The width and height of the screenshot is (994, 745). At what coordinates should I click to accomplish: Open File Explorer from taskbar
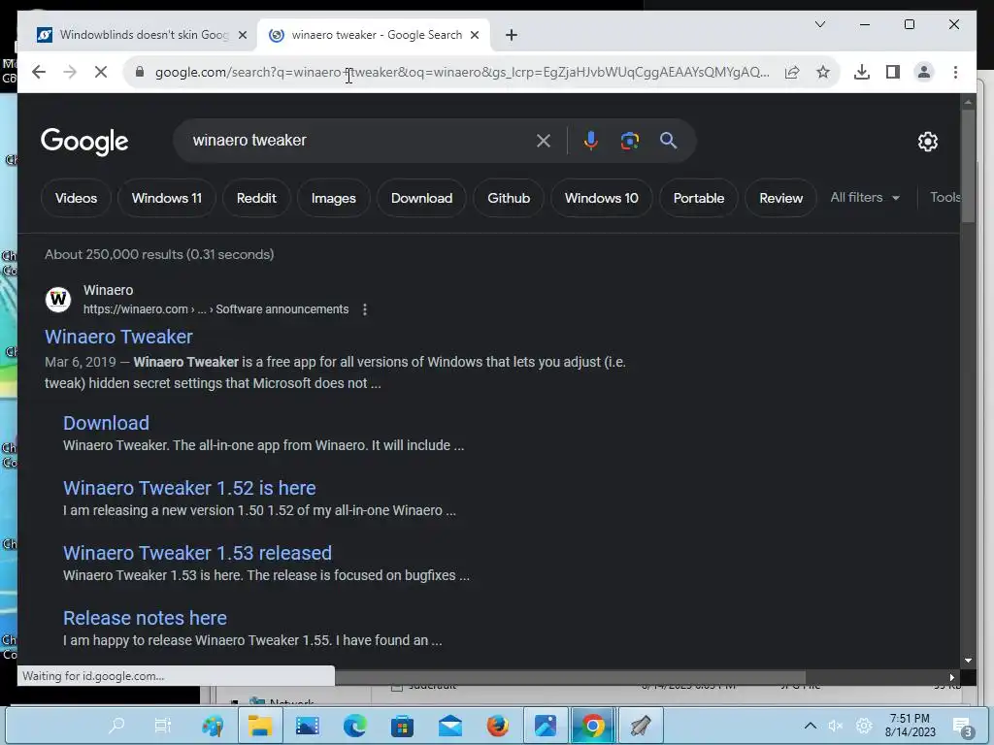[260, 726]
